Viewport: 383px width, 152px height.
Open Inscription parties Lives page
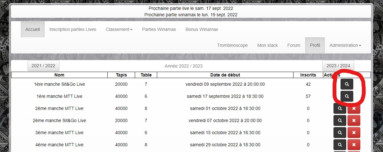(x=73, y=29)
